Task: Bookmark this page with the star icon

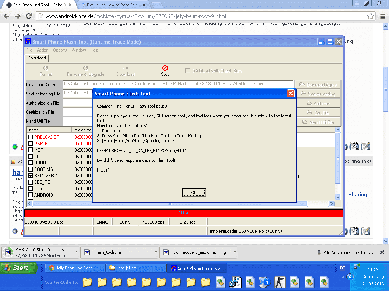Action: tap(370, 16)
